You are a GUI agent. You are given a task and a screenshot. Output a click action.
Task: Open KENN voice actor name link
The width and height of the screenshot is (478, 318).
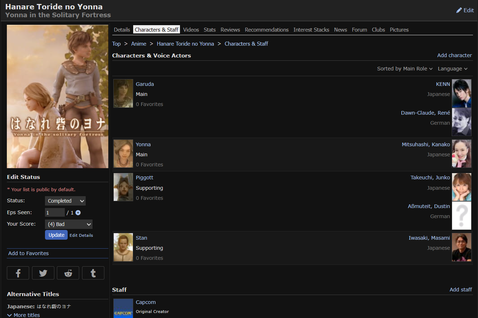coord(443,84)
